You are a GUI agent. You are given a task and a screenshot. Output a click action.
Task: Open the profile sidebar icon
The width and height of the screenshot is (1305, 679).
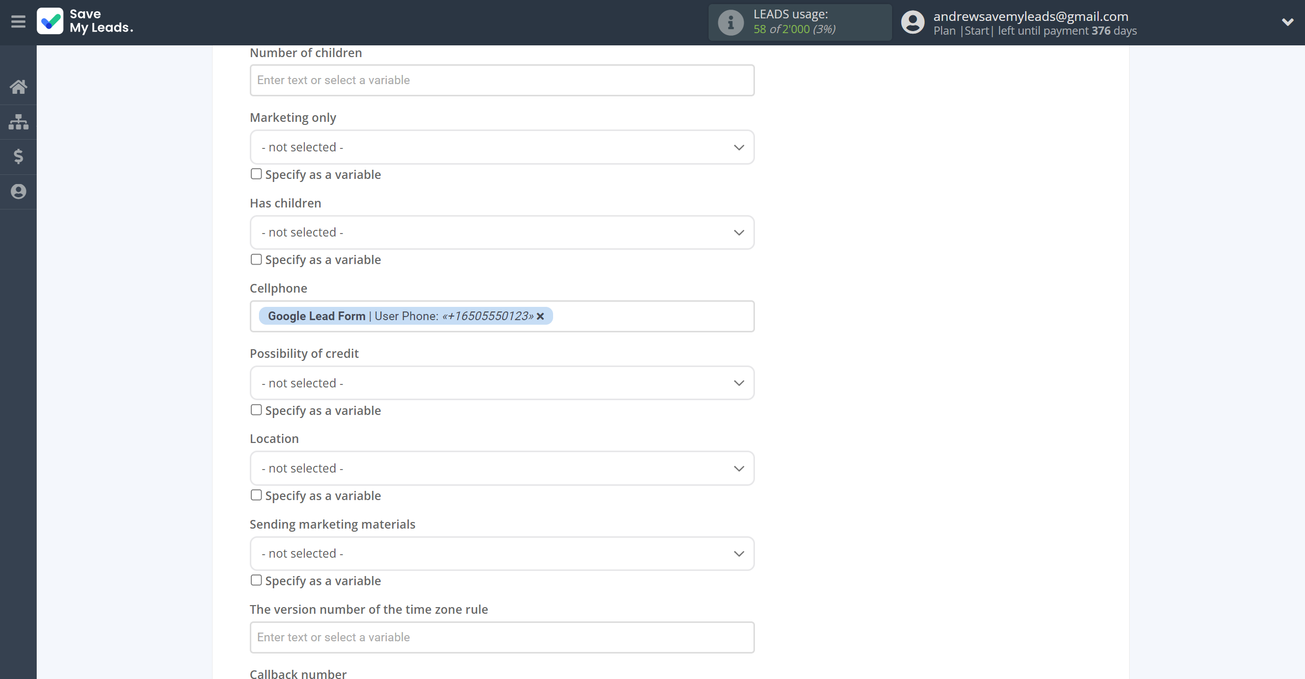pyautogui.click(x=18, y=192)
